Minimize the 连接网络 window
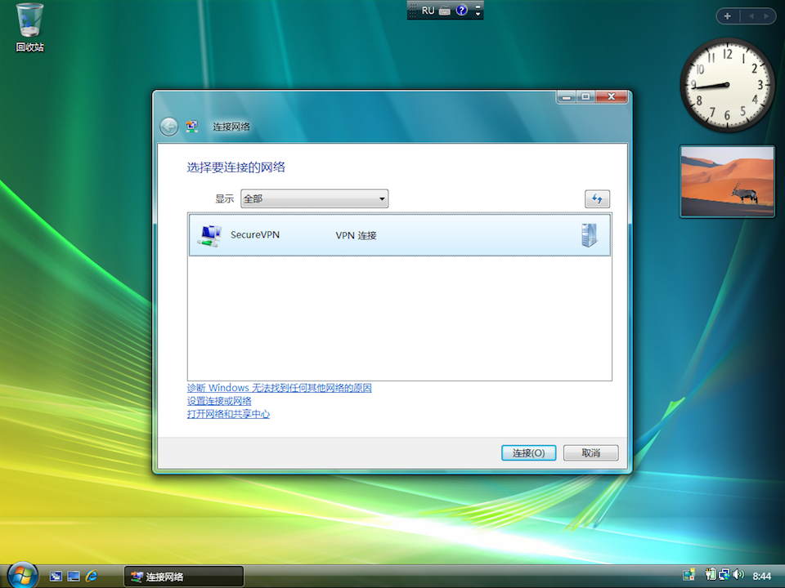 [x=566, y=97]
